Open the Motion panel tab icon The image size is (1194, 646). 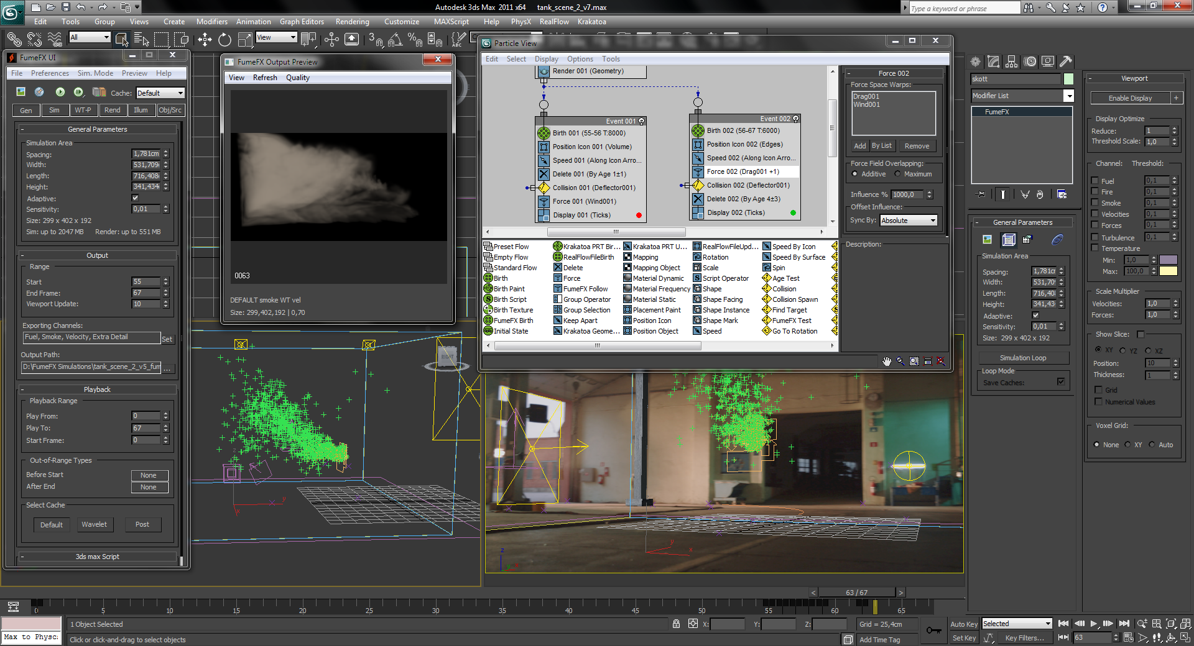coord(1030,61)
